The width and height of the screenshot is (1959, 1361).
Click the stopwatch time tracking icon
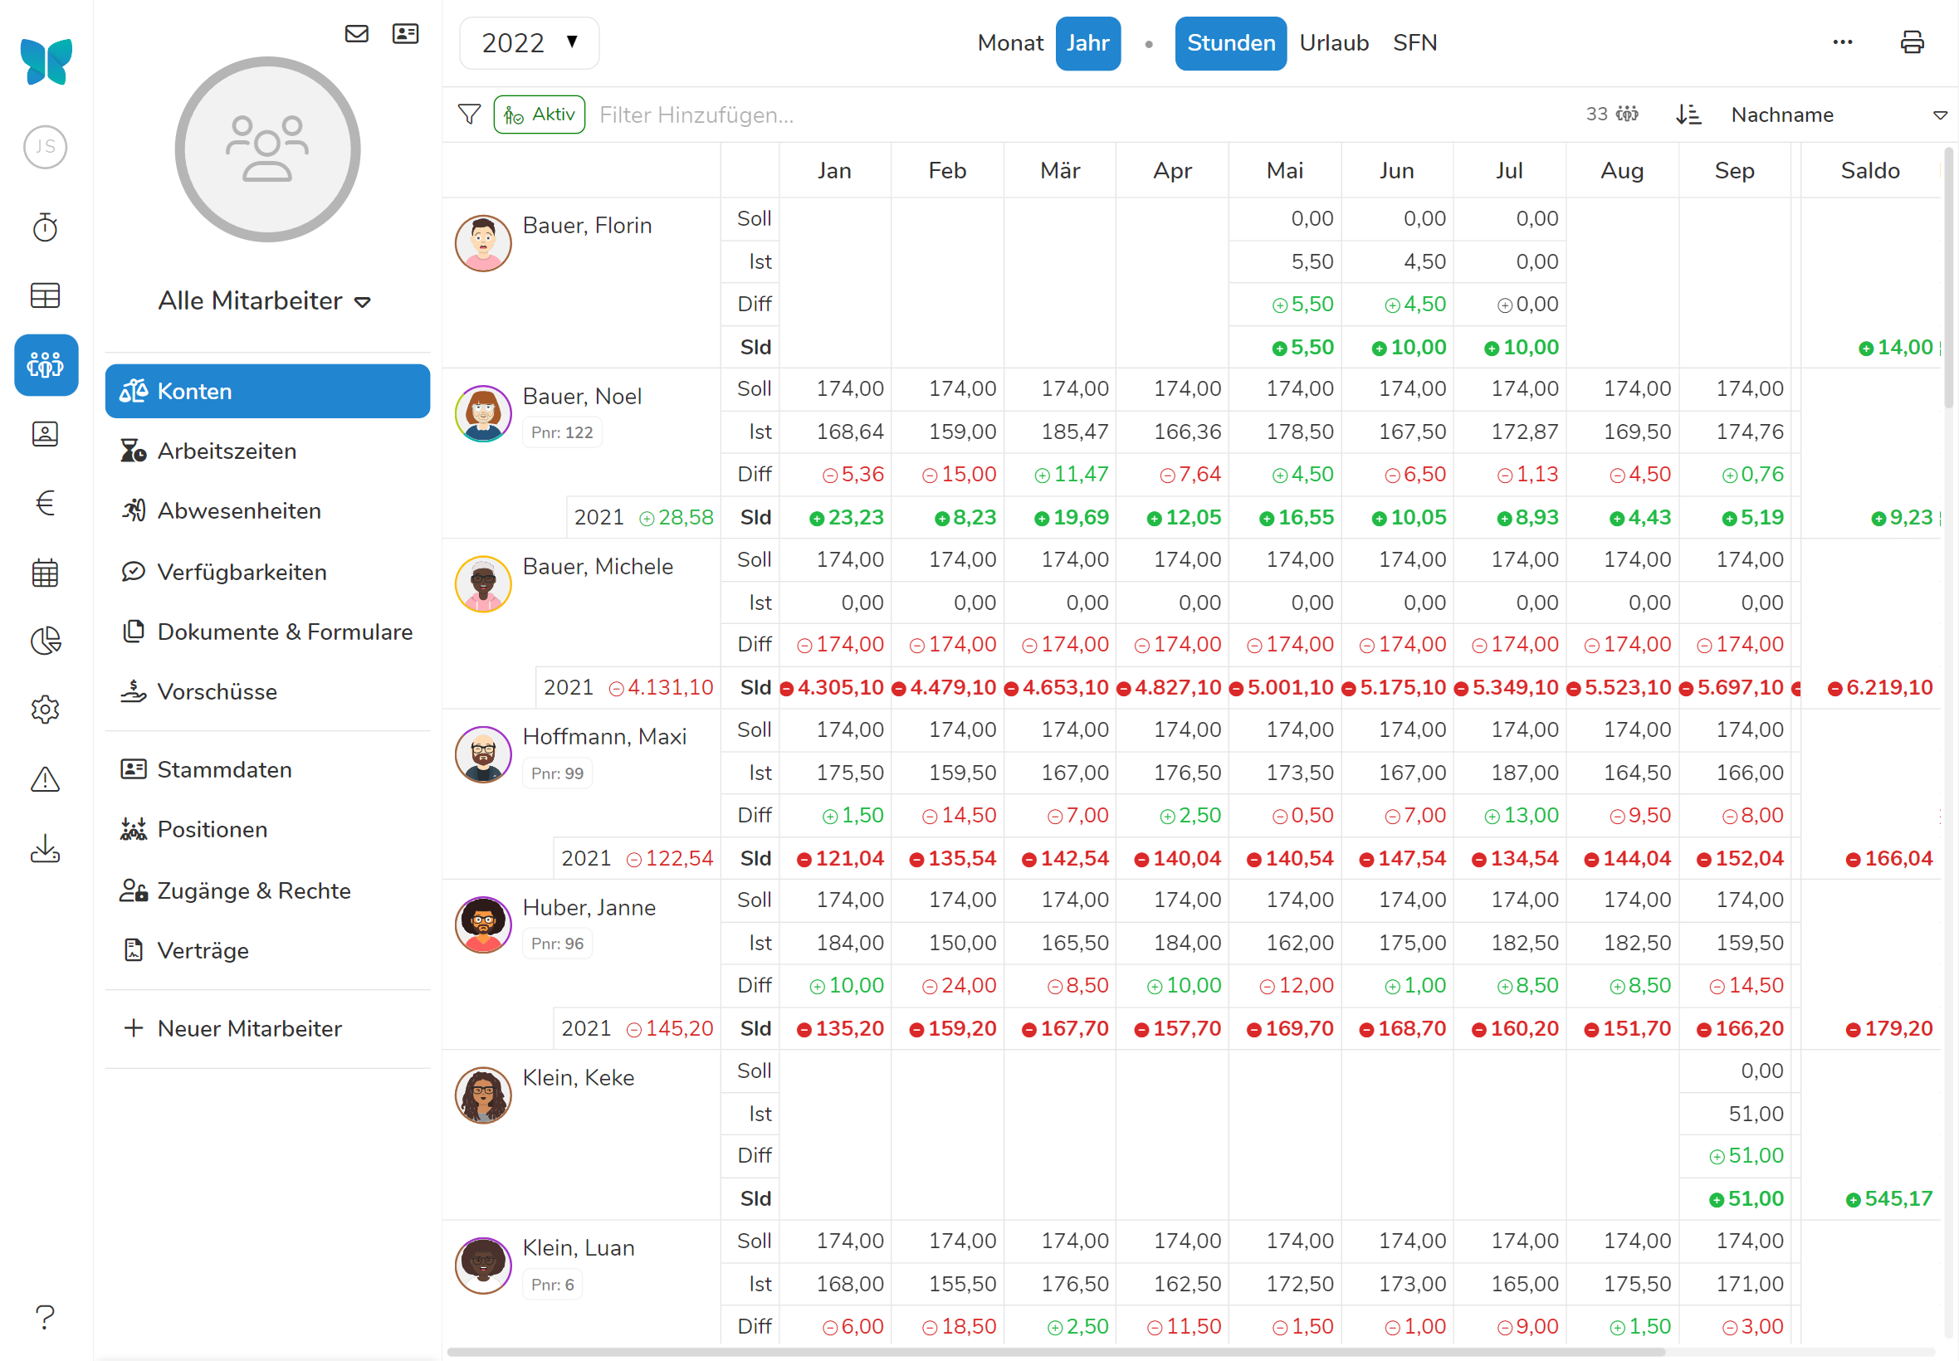tap(45, 227)
